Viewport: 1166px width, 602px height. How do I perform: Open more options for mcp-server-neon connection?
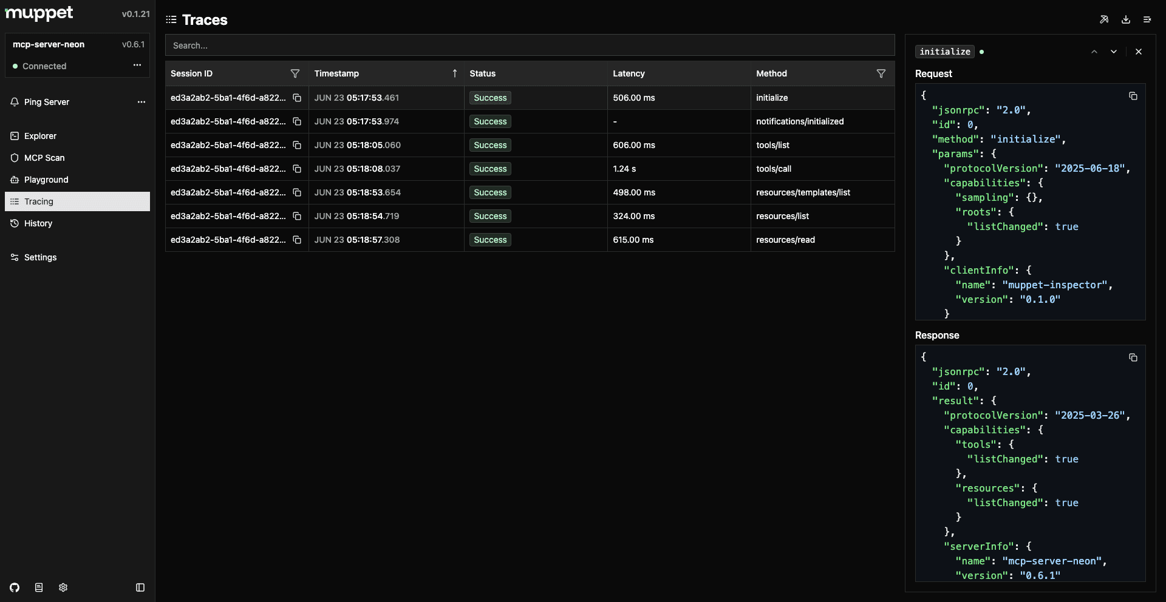click(137, 65)
